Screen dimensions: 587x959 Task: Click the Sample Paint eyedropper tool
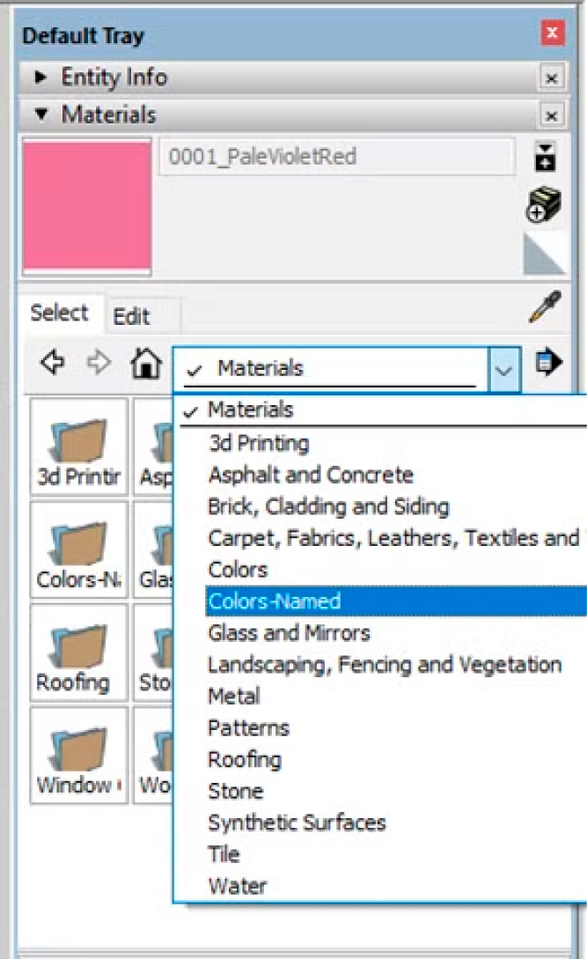[544, 307]
